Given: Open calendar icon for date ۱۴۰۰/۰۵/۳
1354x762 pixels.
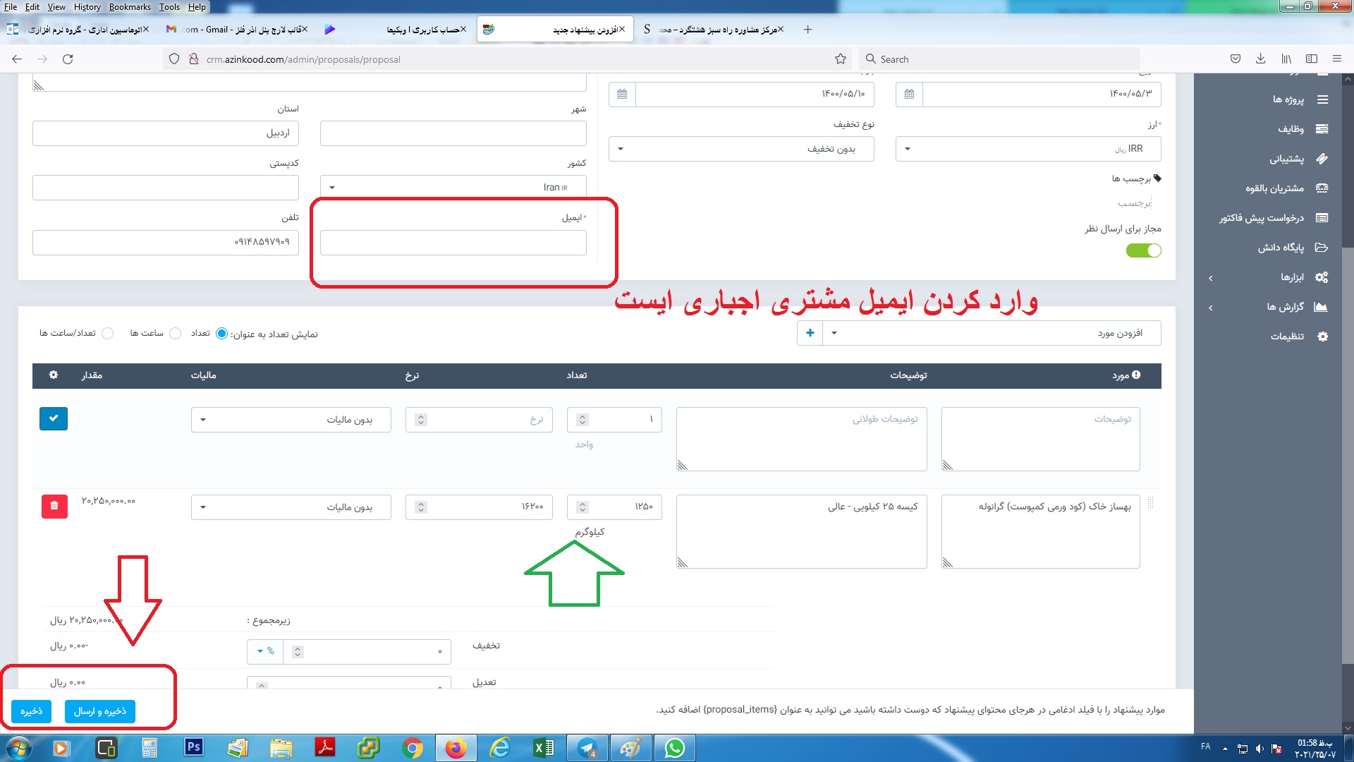Looking at the screenshot, I should point(909,94).
